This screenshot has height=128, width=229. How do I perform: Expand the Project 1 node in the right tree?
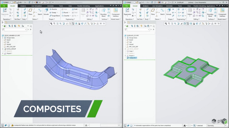[x=125, y=56]
